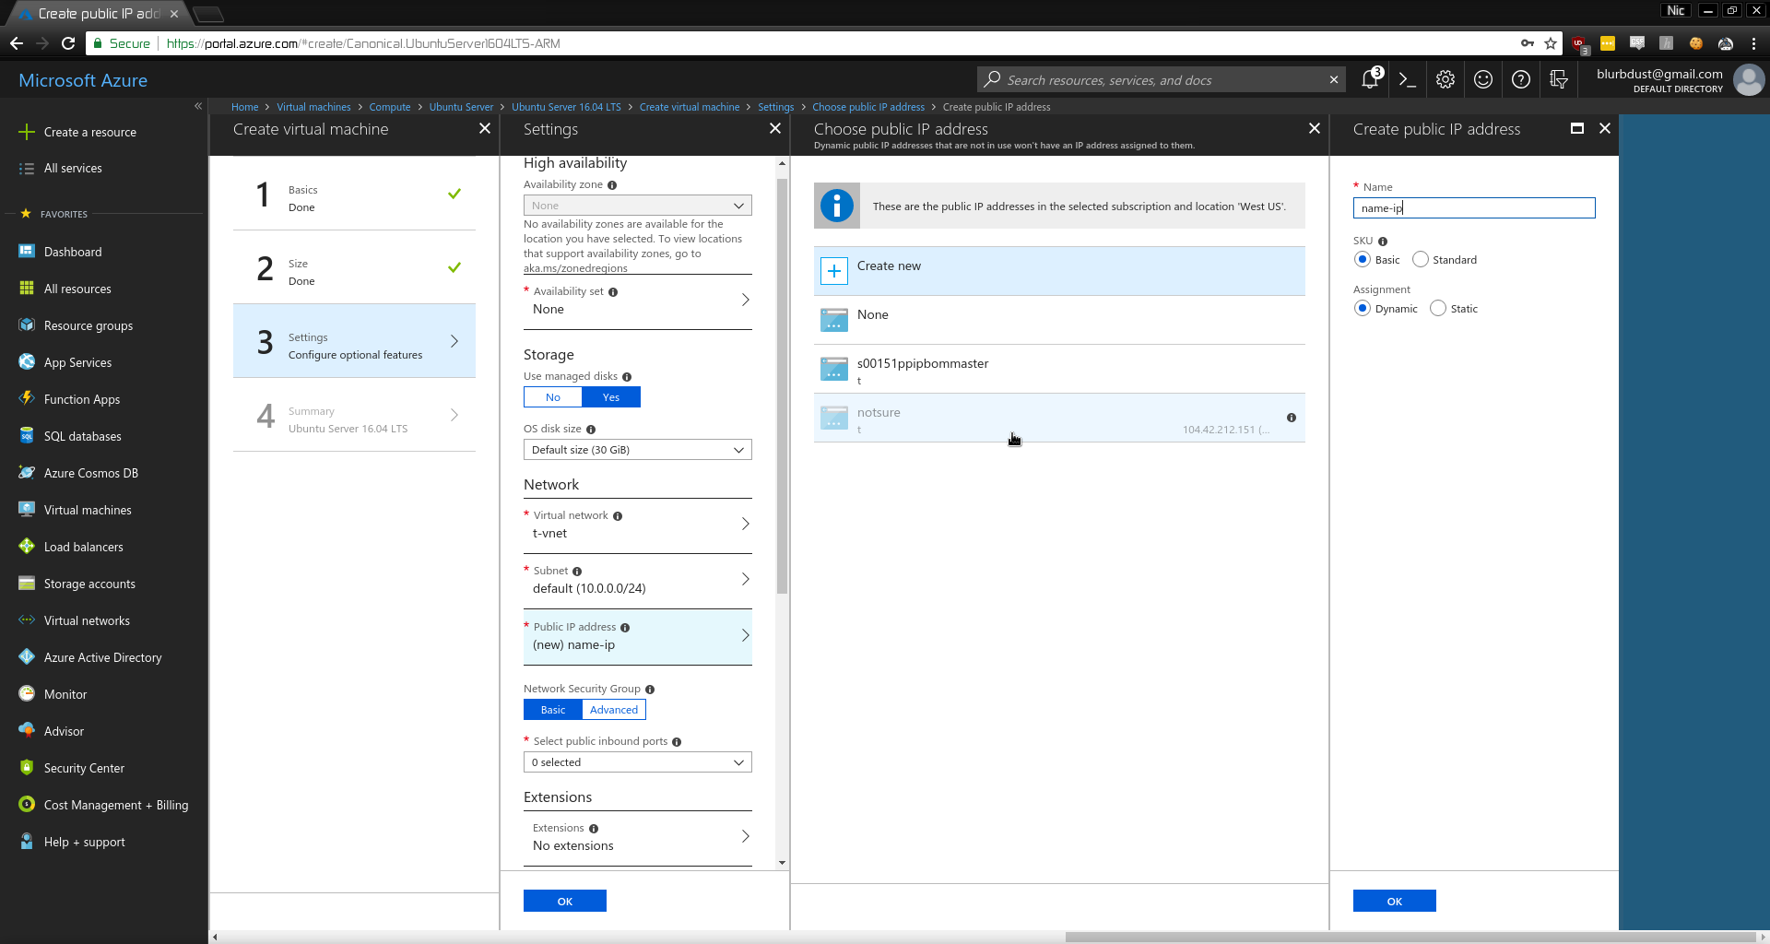
Task: Go to step 1 Basics
Action: click(354, 194)
